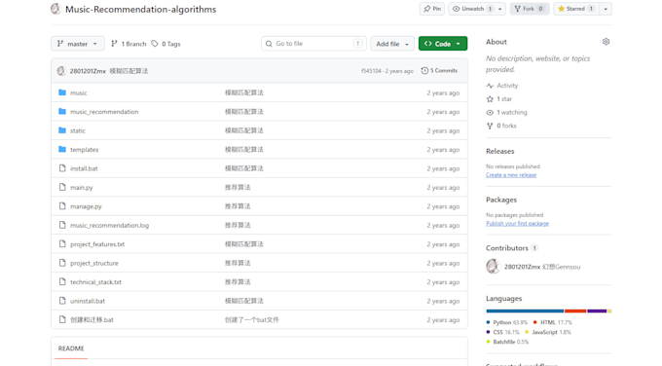Viewport: 662px width, 366px height.
Task: Open the master branch selector
Action: pos(78,44)
